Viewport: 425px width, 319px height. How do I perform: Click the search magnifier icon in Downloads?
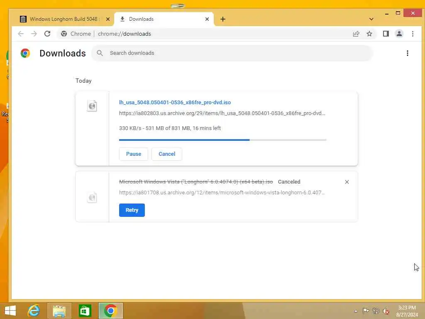pyautogui.click(x=100, y=53)
